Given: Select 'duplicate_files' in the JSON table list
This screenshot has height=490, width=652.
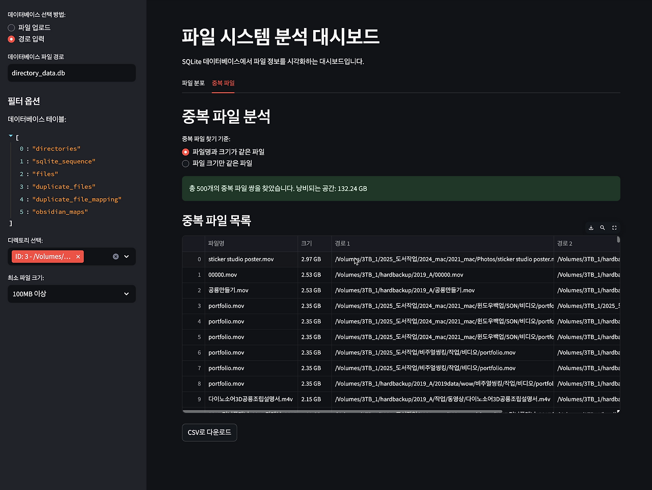Looking at the screenshot, I should (64, 186).
